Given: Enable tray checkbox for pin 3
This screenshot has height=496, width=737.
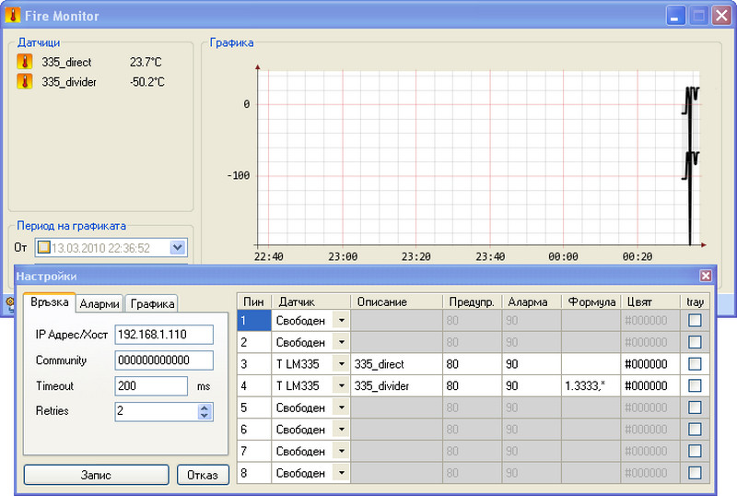Looking at the screenshot, I should pyautogui.click(x=695, y=364).
